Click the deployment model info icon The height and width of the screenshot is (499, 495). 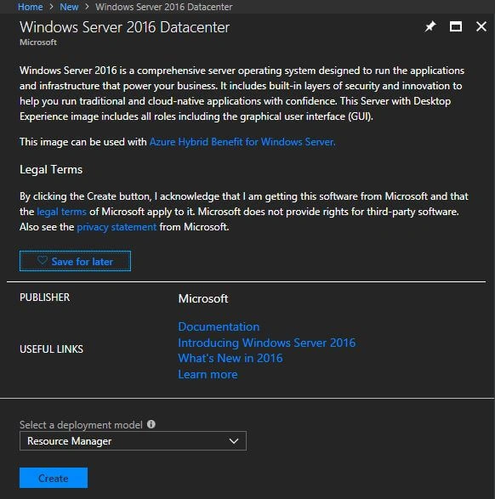click(151, 424)
